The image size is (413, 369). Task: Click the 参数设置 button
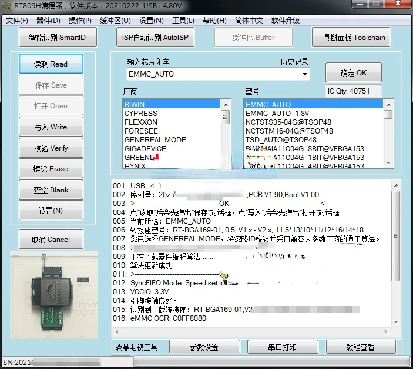pyautogui.click(x=204, y=347)
